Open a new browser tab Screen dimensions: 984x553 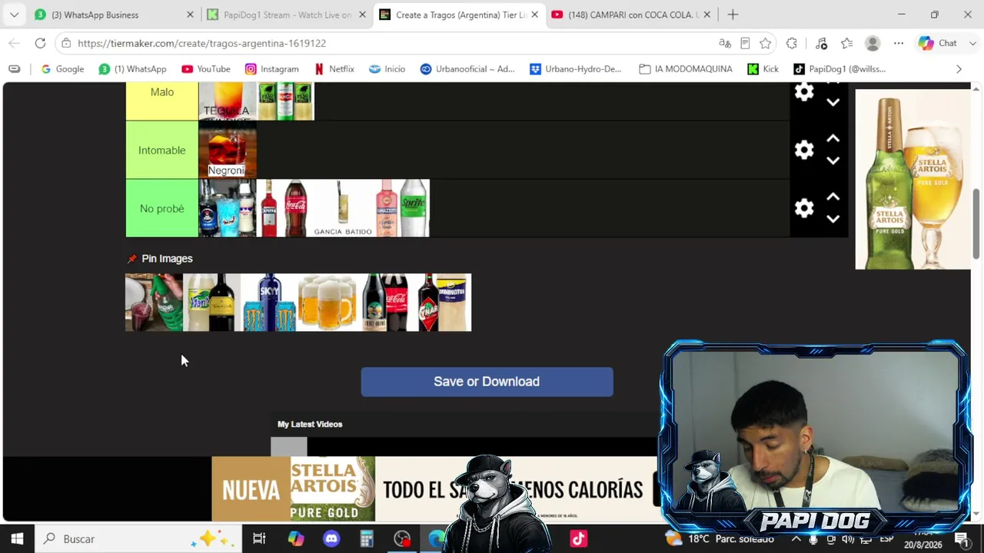(x=733, y=15)
